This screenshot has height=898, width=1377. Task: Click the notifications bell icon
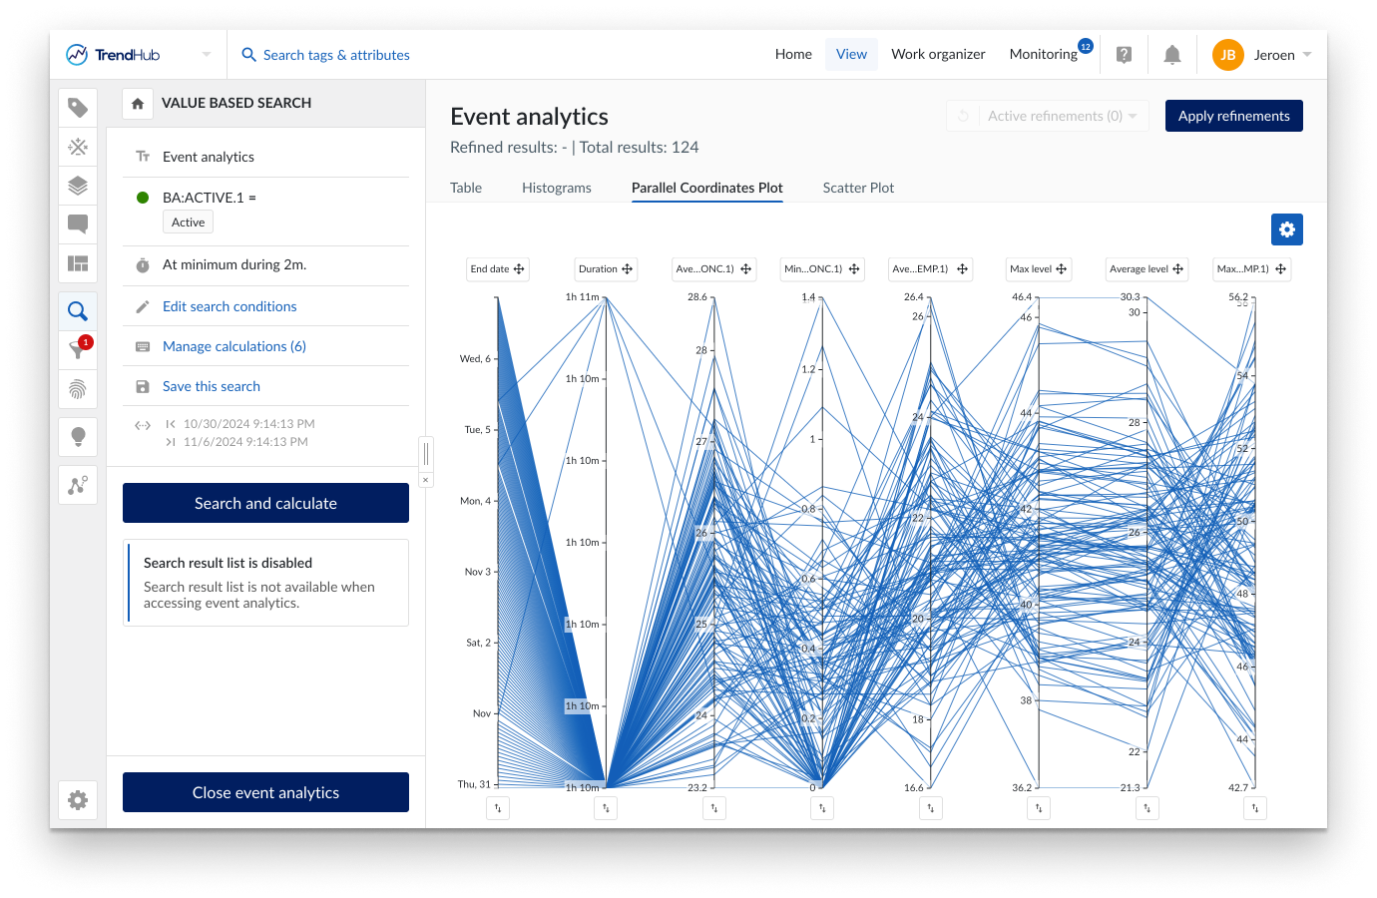pyautogui.click(x=1172, y=55)
